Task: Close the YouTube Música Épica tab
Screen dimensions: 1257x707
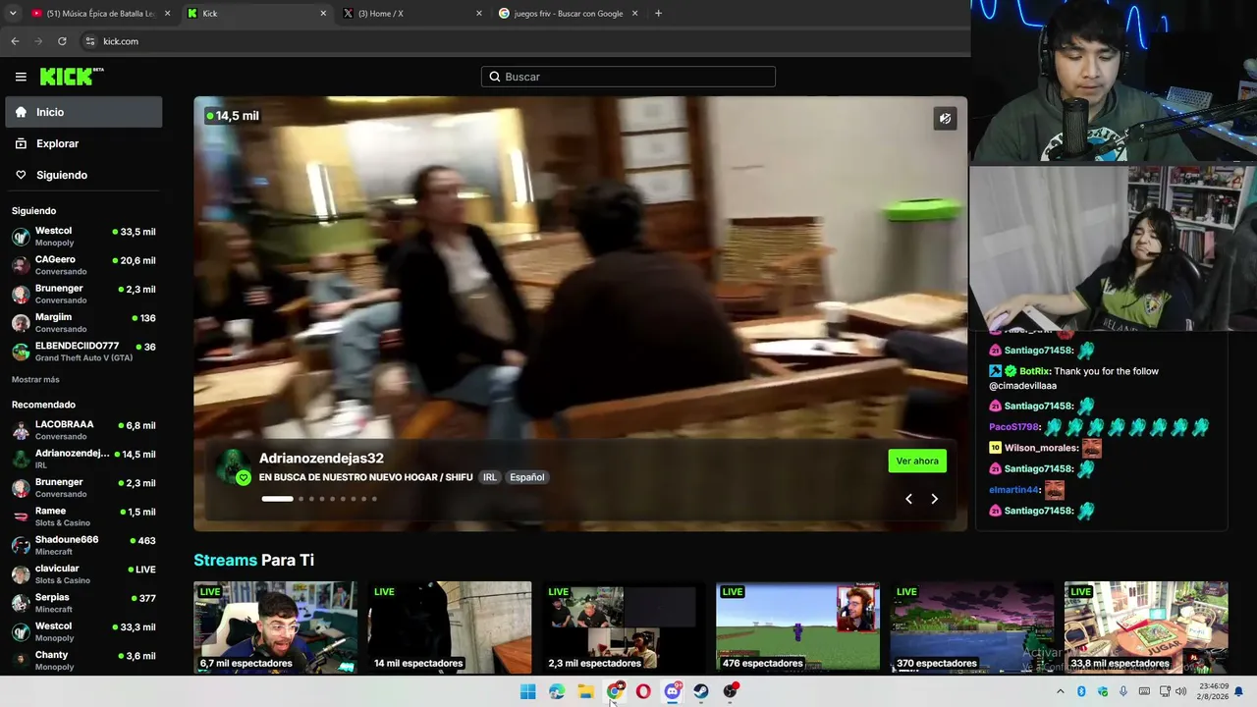Action: click(168, 14)
